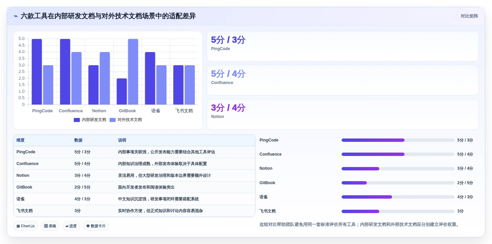
Task: Click the Confluence progress bar
Action: coord(398,154)
